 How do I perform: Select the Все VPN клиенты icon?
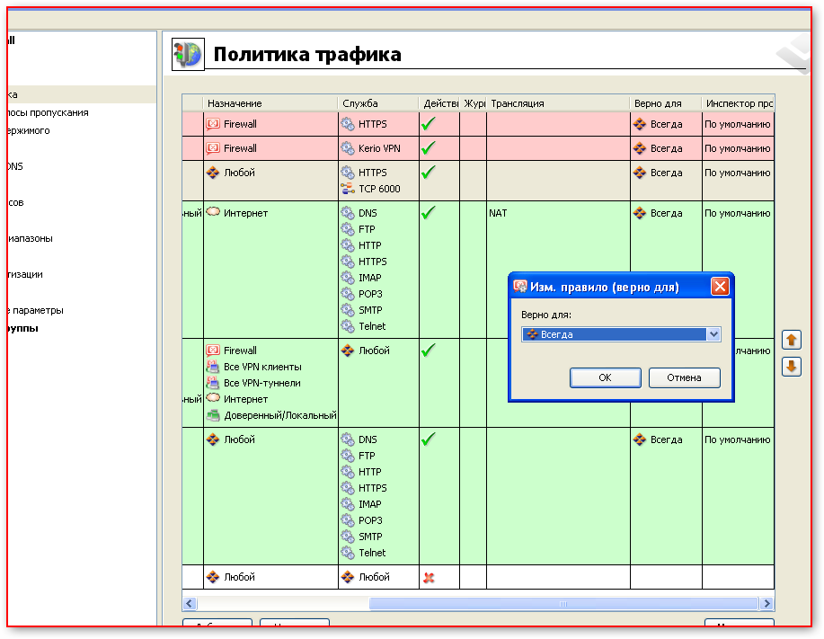213,367
